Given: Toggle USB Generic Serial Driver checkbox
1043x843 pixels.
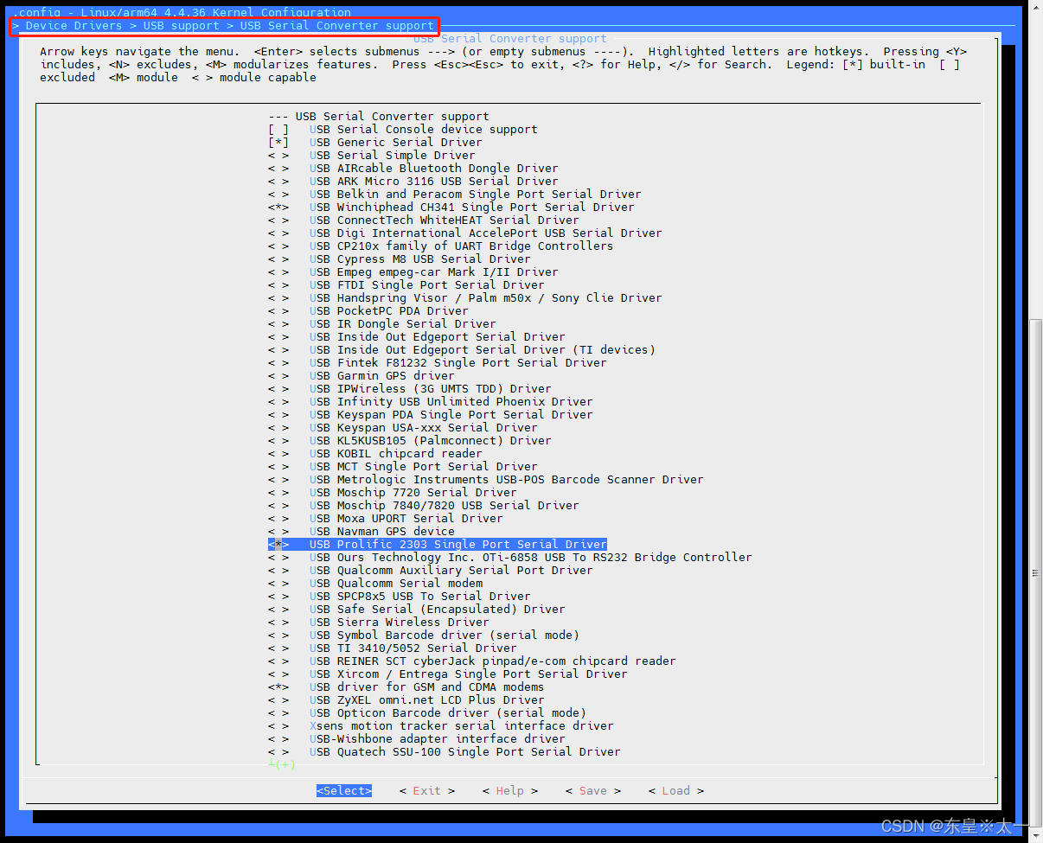Looking at the screenshot, I should pos(278,143).
